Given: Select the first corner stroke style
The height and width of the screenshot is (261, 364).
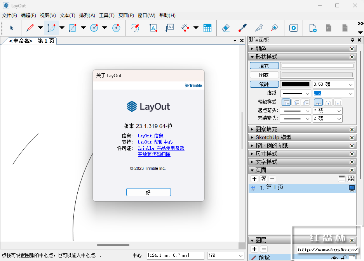Looking at the screenshot, I should point(286,102).
